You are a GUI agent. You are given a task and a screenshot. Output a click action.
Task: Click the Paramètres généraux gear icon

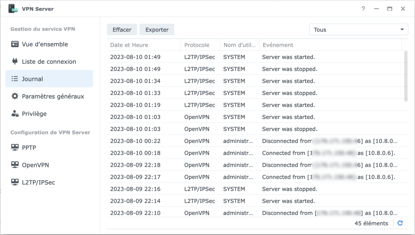coord(15,96)
